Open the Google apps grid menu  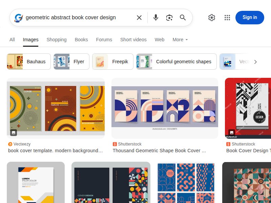pyautogui.click(x=227, y=18)
